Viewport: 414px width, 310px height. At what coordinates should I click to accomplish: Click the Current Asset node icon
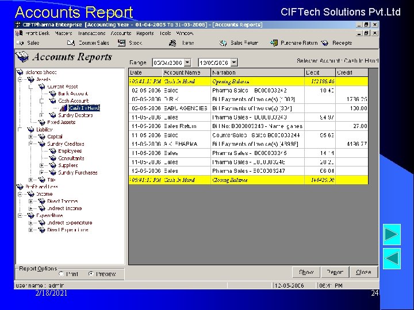[x=42, y=87]
